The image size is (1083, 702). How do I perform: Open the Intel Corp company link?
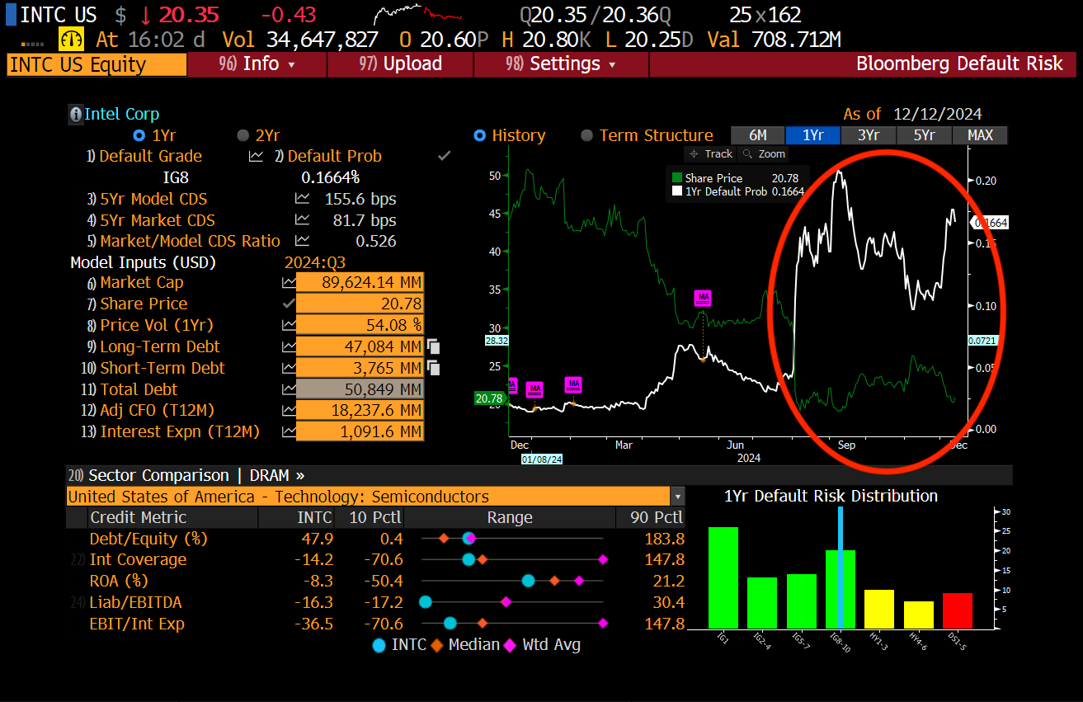[122, 115]
